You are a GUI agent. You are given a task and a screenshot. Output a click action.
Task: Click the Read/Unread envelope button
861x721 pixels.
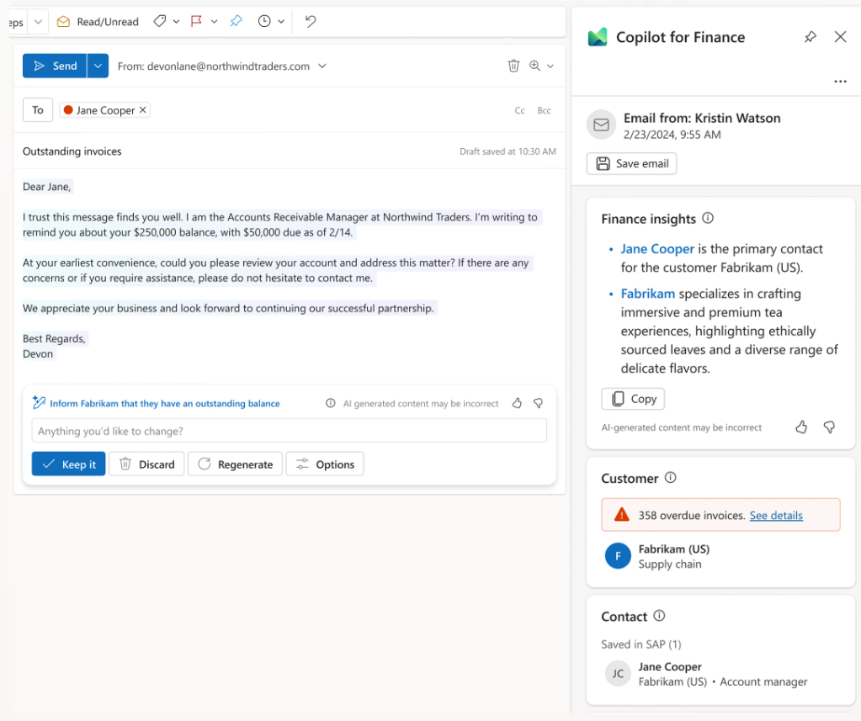(98, 22)
